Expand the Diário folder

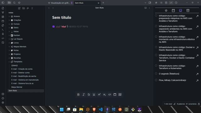tap(9, 28)
